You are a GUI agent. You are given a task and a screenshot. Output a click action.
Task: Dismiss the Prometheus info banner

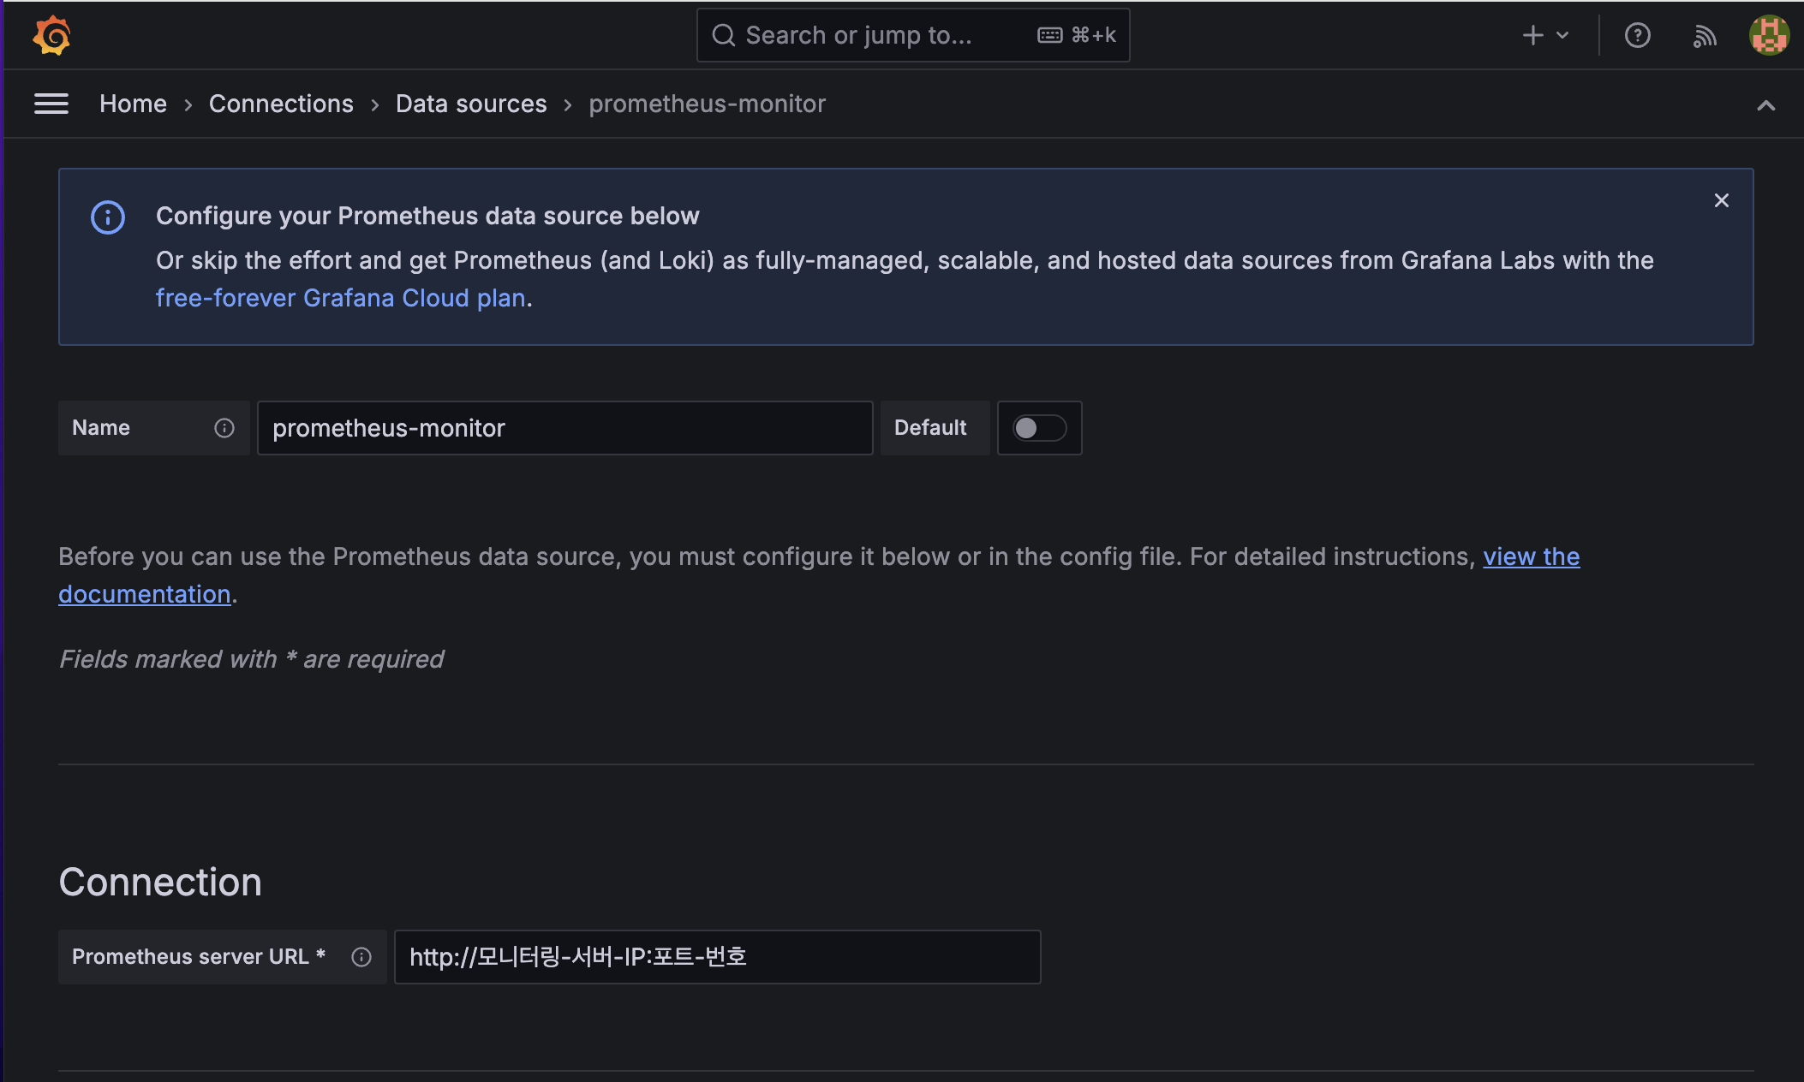pyautogui.click(x=1721, y=200)
